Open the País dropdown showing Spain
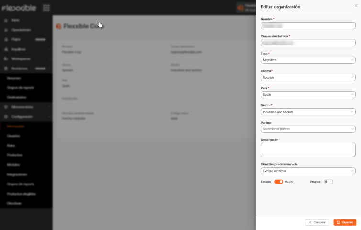The image size is (361, 230). click(x=308, y=95)
